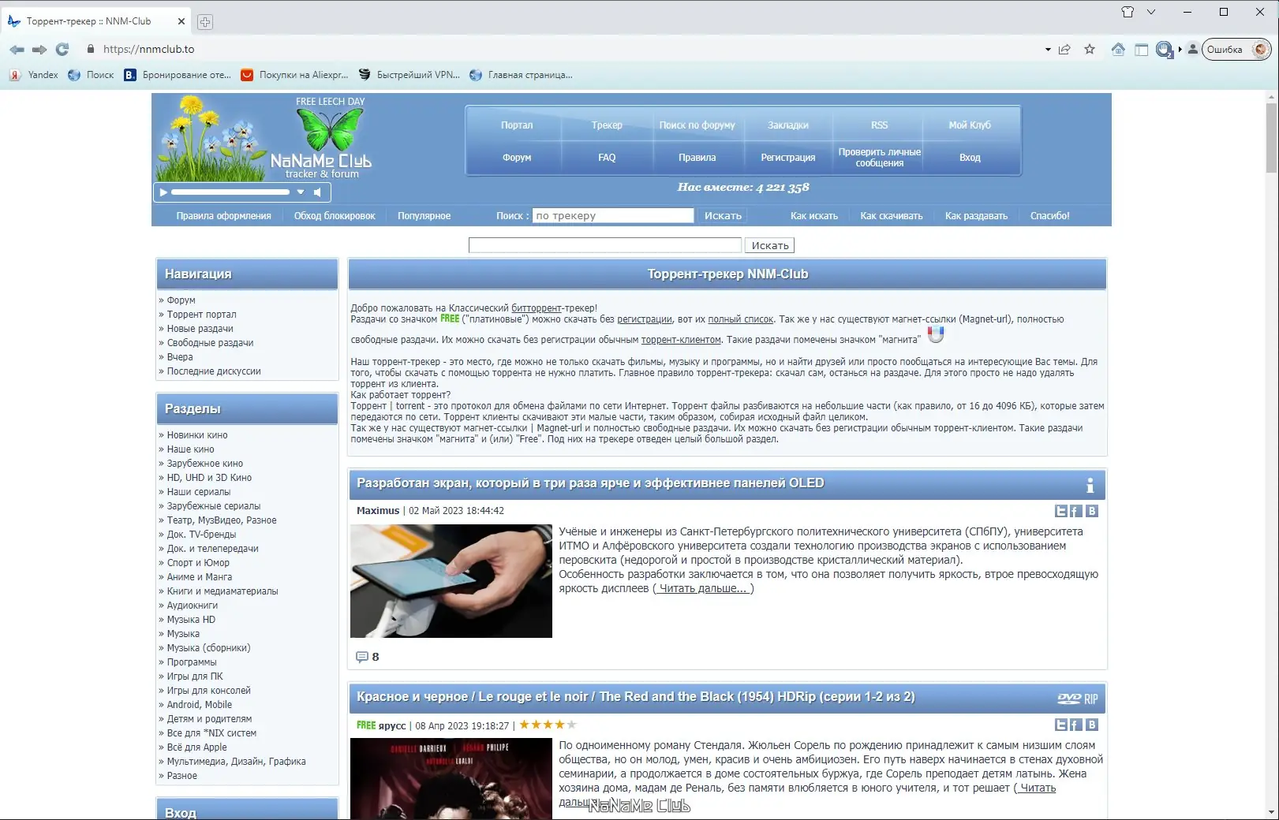Expand the tab list chevron in title bar
Screen dimensions: 1279x820
coord(1151,12)
